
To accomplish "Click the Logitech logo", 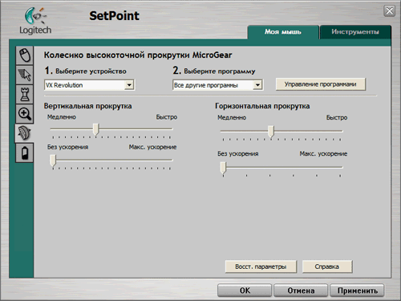I will 35,21.
